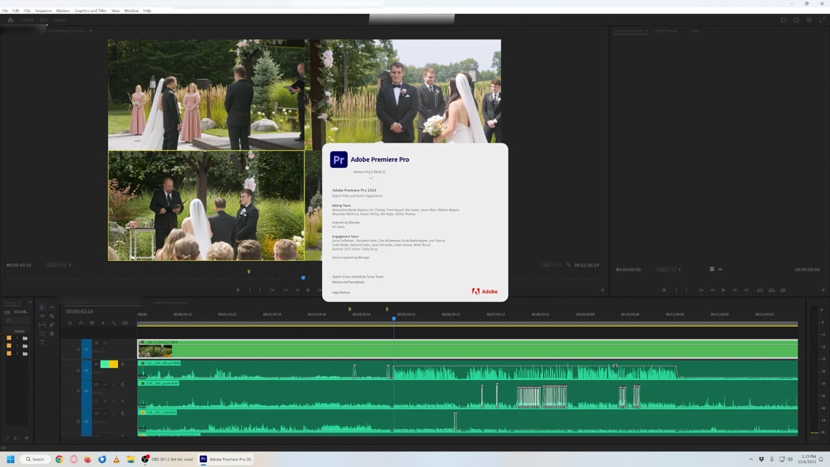Expand the first bin in Project panel

(18, 338)
